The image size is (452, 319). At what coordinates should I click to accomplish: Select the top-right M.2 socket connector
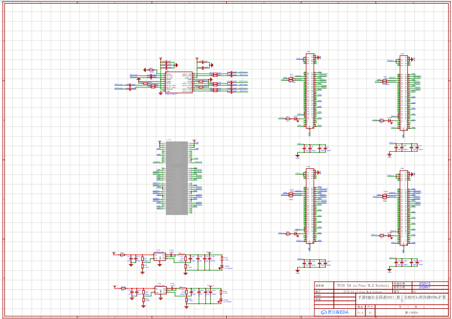tap(403, 93)
